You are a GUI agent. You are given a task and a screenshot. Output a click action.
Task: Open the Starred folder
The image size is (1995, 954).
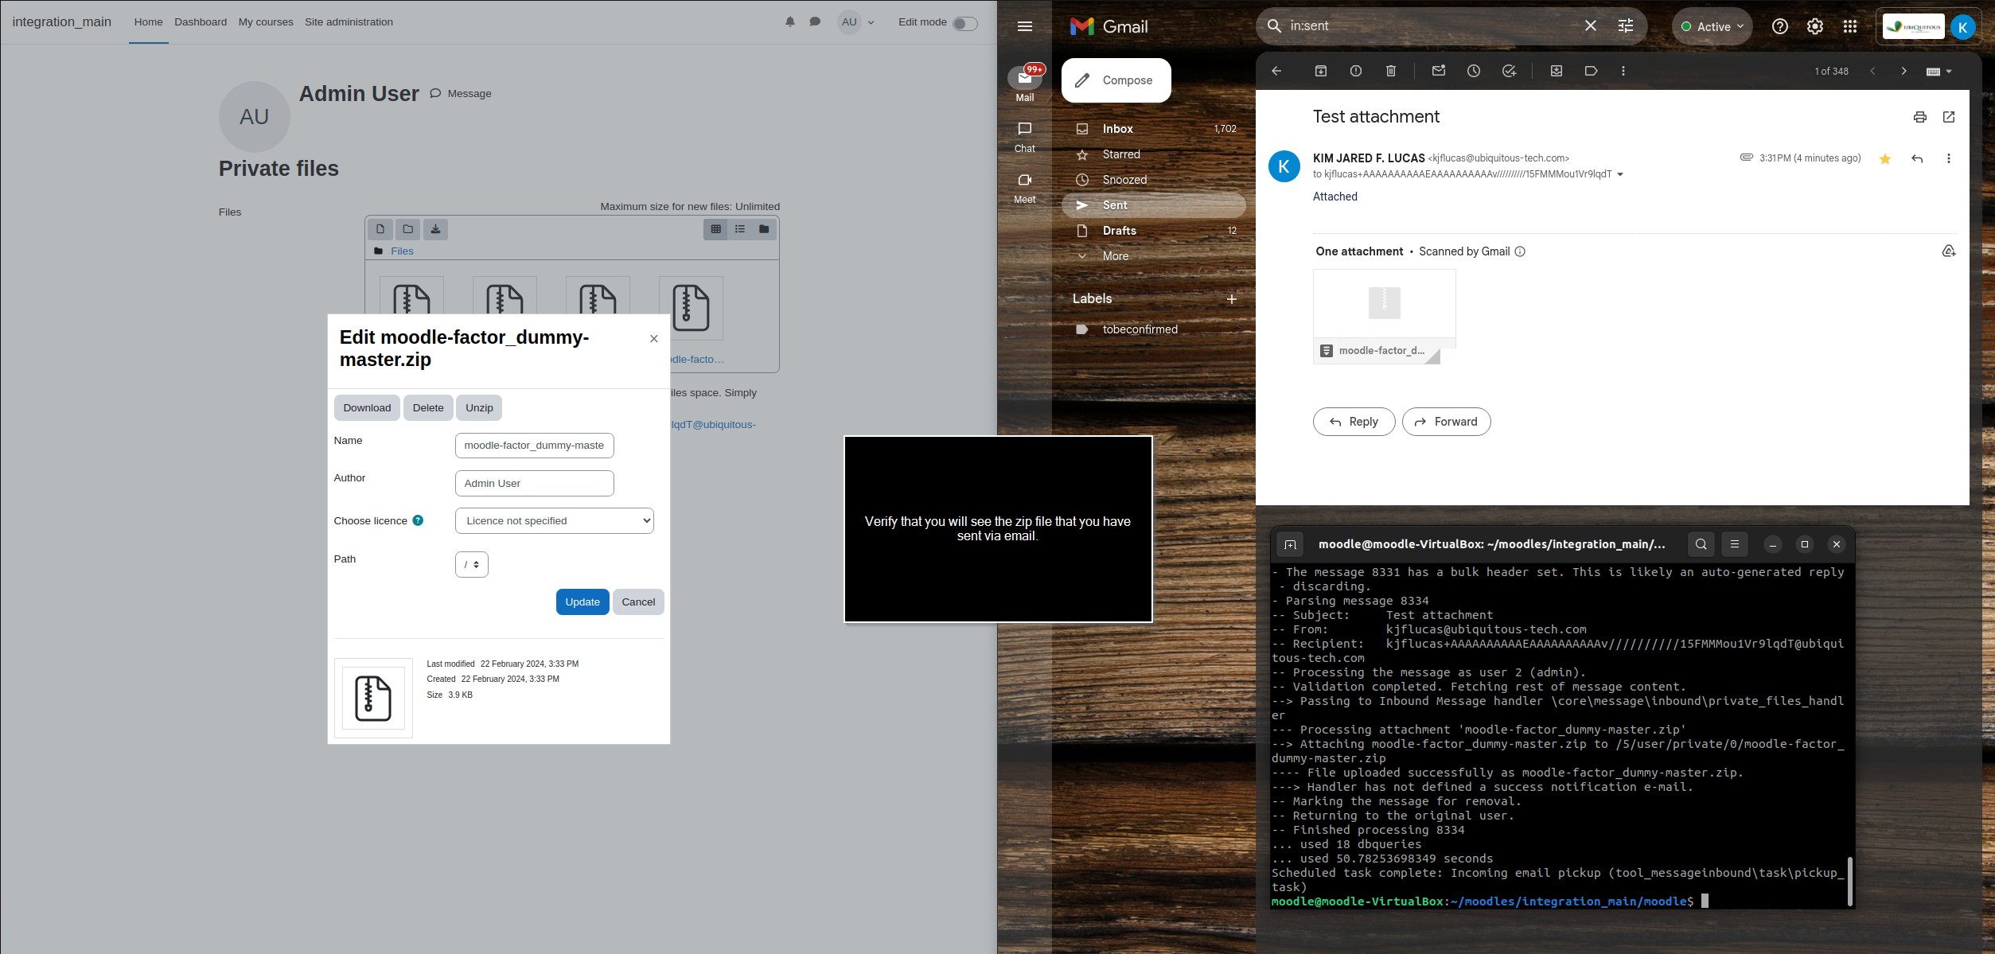[x=1154, y=154]
